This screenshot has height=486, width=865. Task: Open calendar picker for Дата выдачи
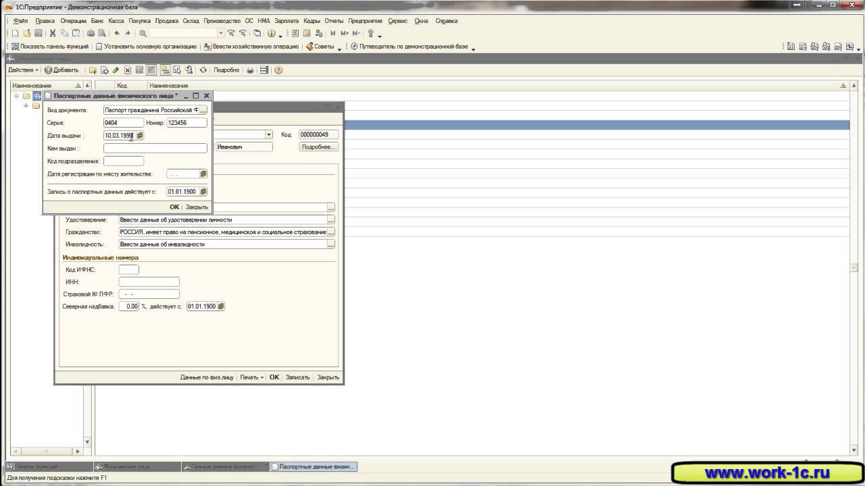coord(140,136)
